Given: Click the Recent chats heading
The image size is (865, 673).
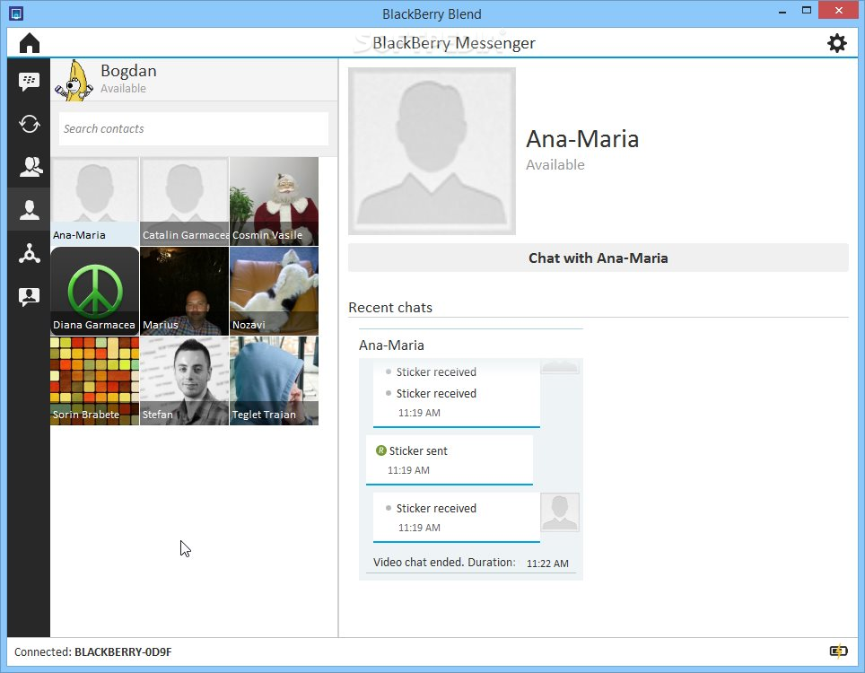Looking at the screenshot, I should point(390,307).
